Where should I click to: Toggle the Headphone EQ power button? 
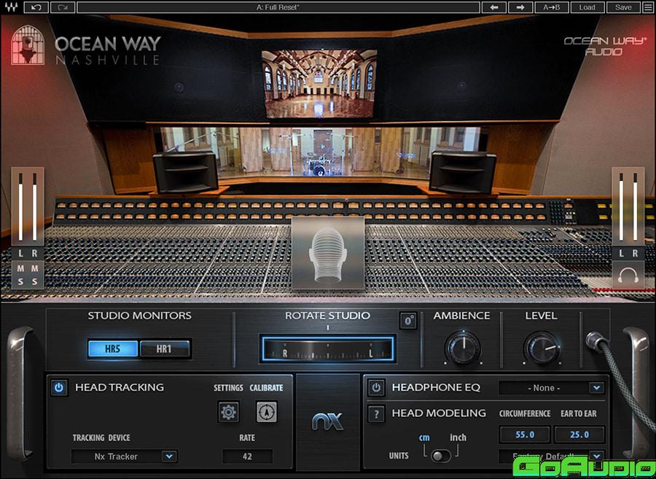click(376, 388)
